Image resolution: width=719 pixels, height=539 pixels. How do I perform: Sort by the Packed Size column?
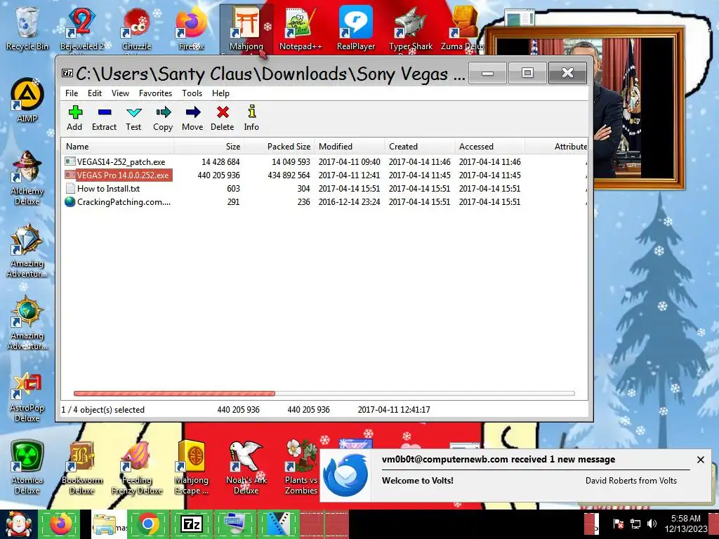tap(279, 147)
